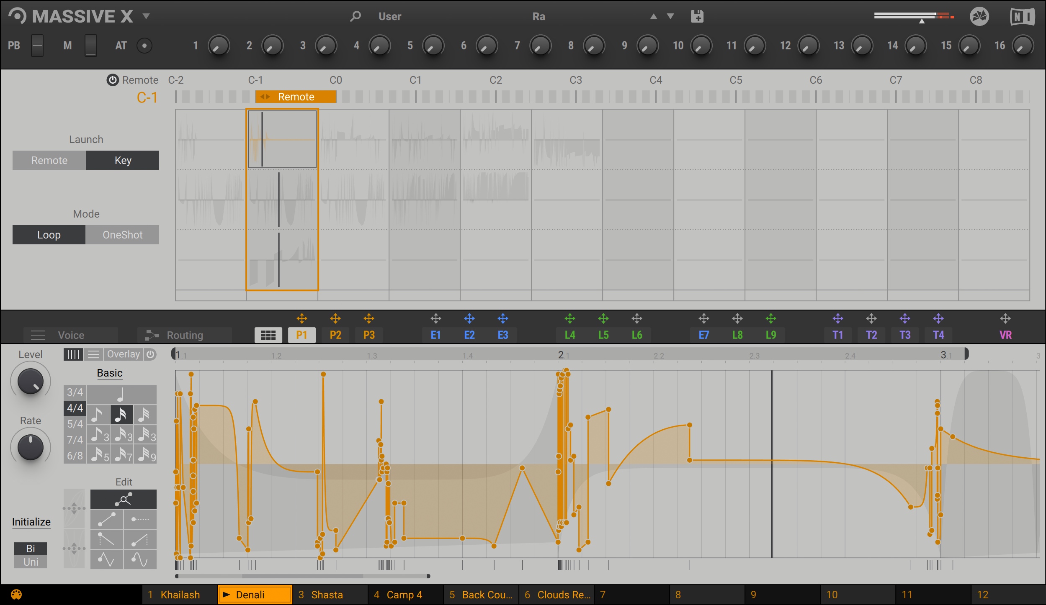Switch polarity from Bi to Uni

tap(30, 562)
